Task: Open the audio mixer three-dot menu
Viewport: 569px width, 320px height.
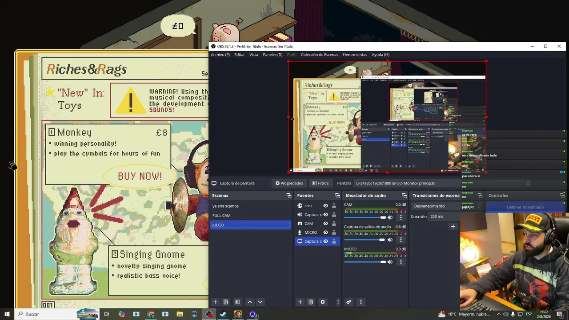Action: (361, 302)
